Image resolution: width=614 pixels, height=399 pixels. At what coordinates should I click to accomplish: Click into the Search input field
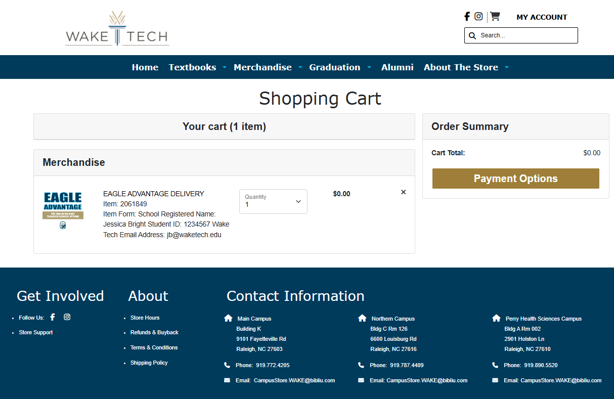tap(526, 35)
